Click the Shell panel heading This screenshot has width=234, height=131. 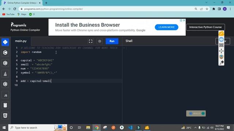click(129, 41)
